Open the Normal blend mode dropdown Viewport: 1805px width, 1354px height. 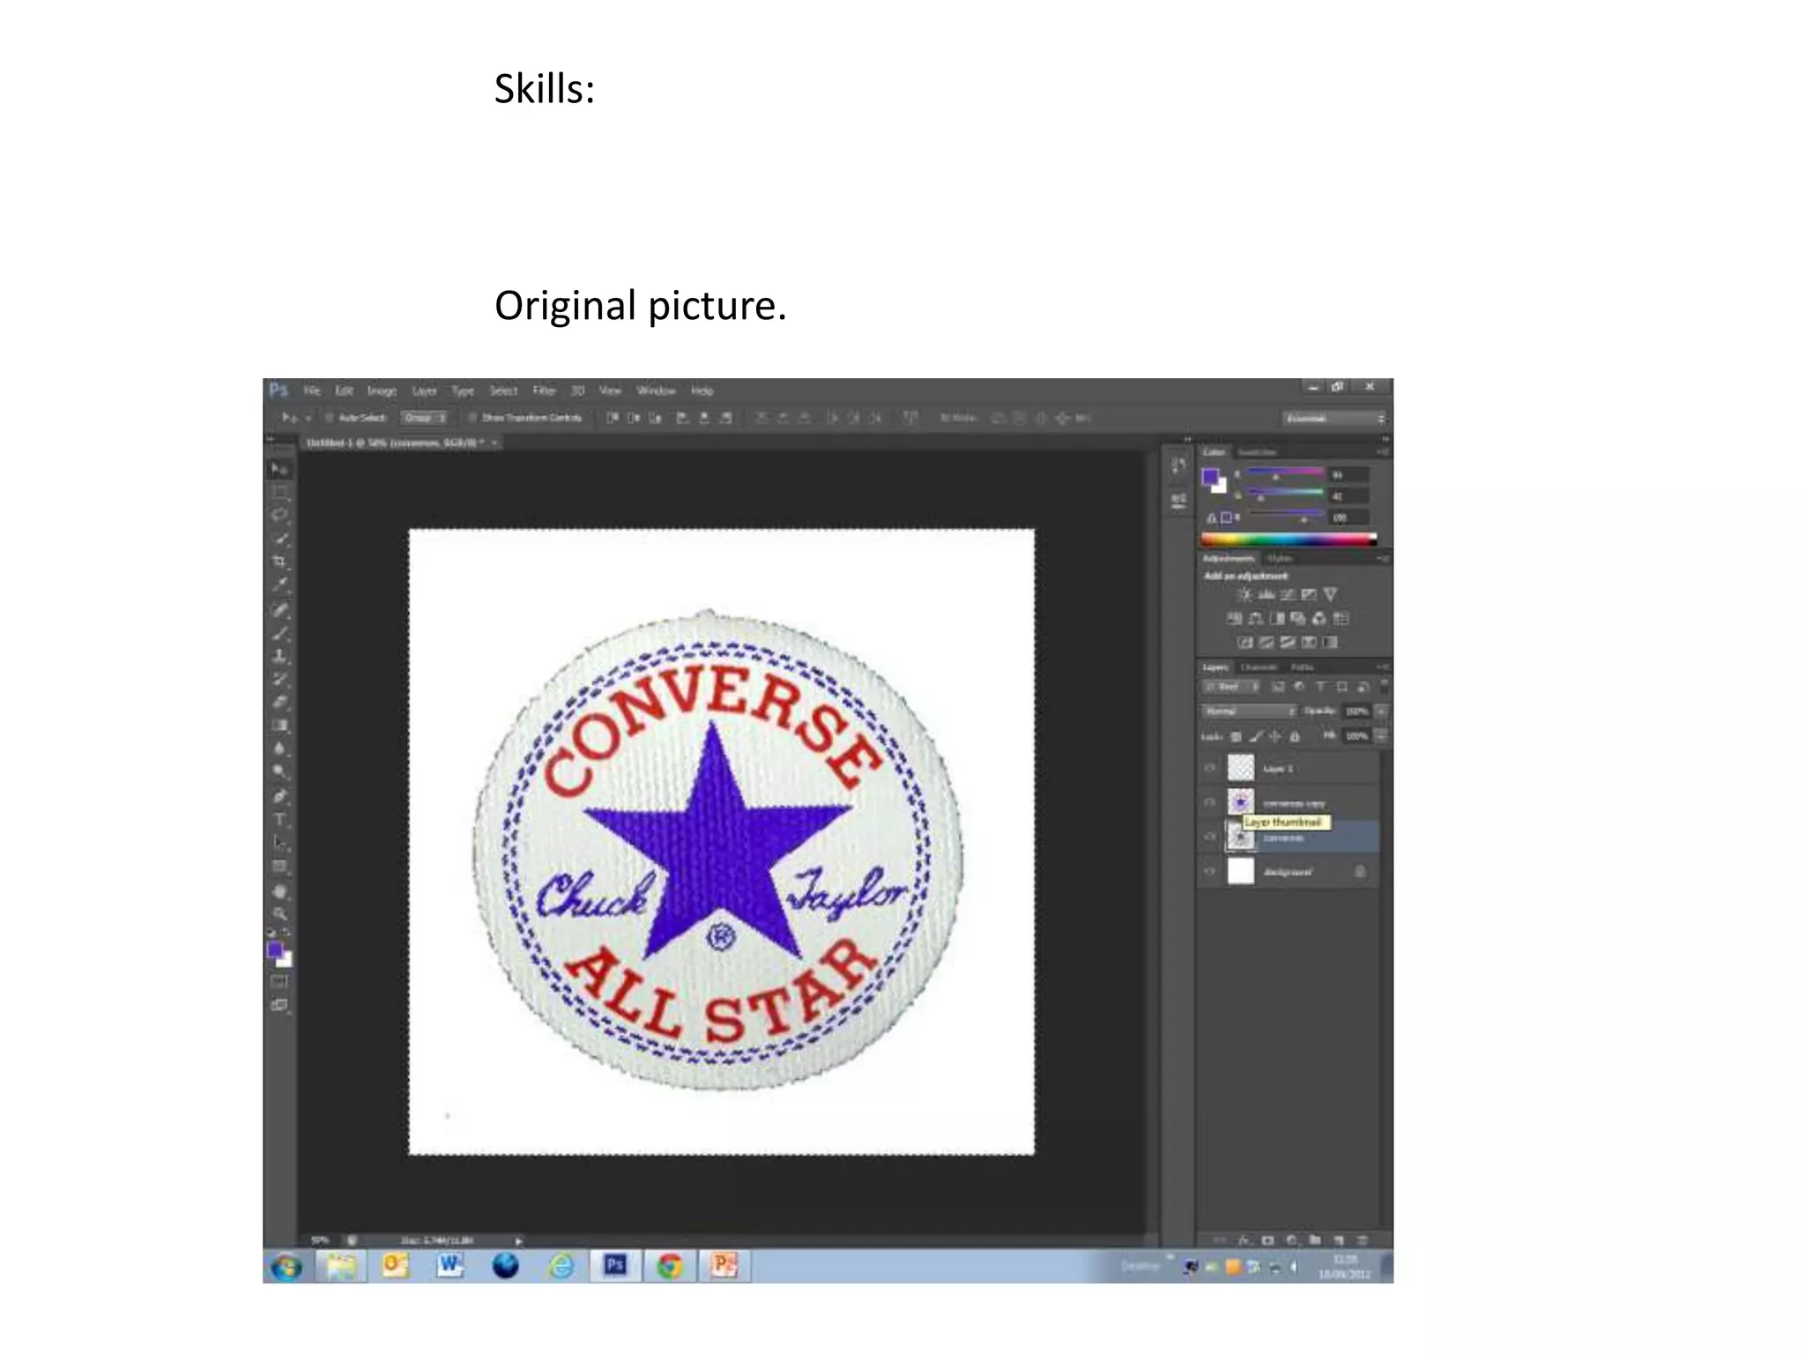coord(1249,711)
